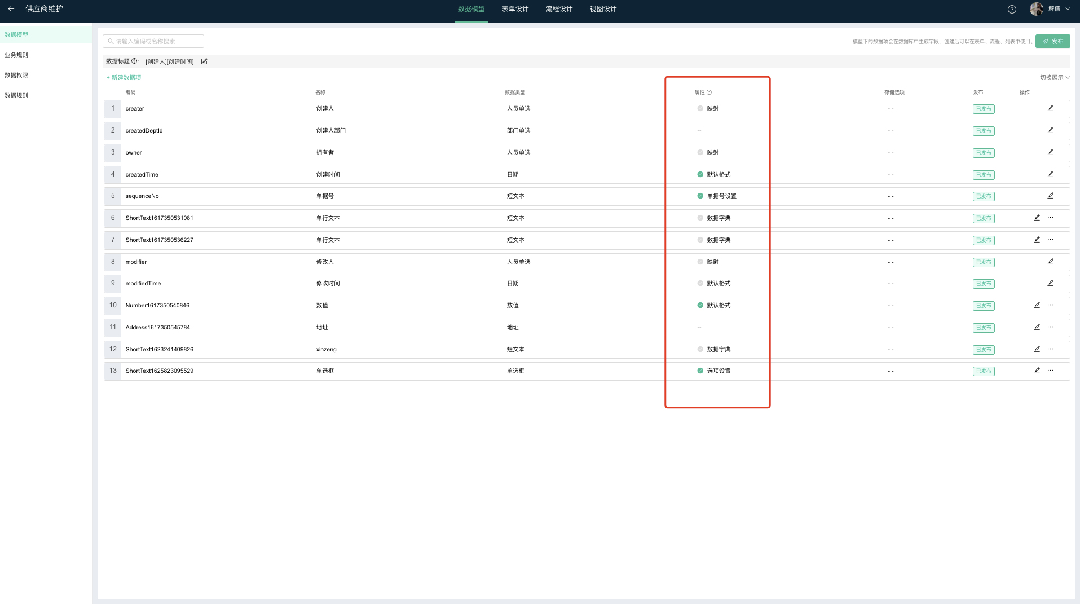Image resolution: width=1080 pixels, height=604 pixels.
Task: Select 数据模型 in the sidebar
Action: (x=46, y=34)
